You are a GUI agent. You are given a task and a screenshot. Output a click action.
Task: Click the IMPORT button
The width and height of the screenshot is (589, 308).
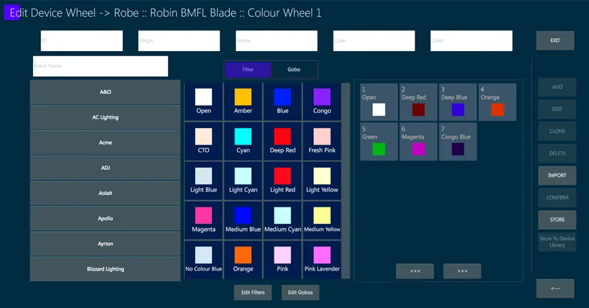(557, 176)
